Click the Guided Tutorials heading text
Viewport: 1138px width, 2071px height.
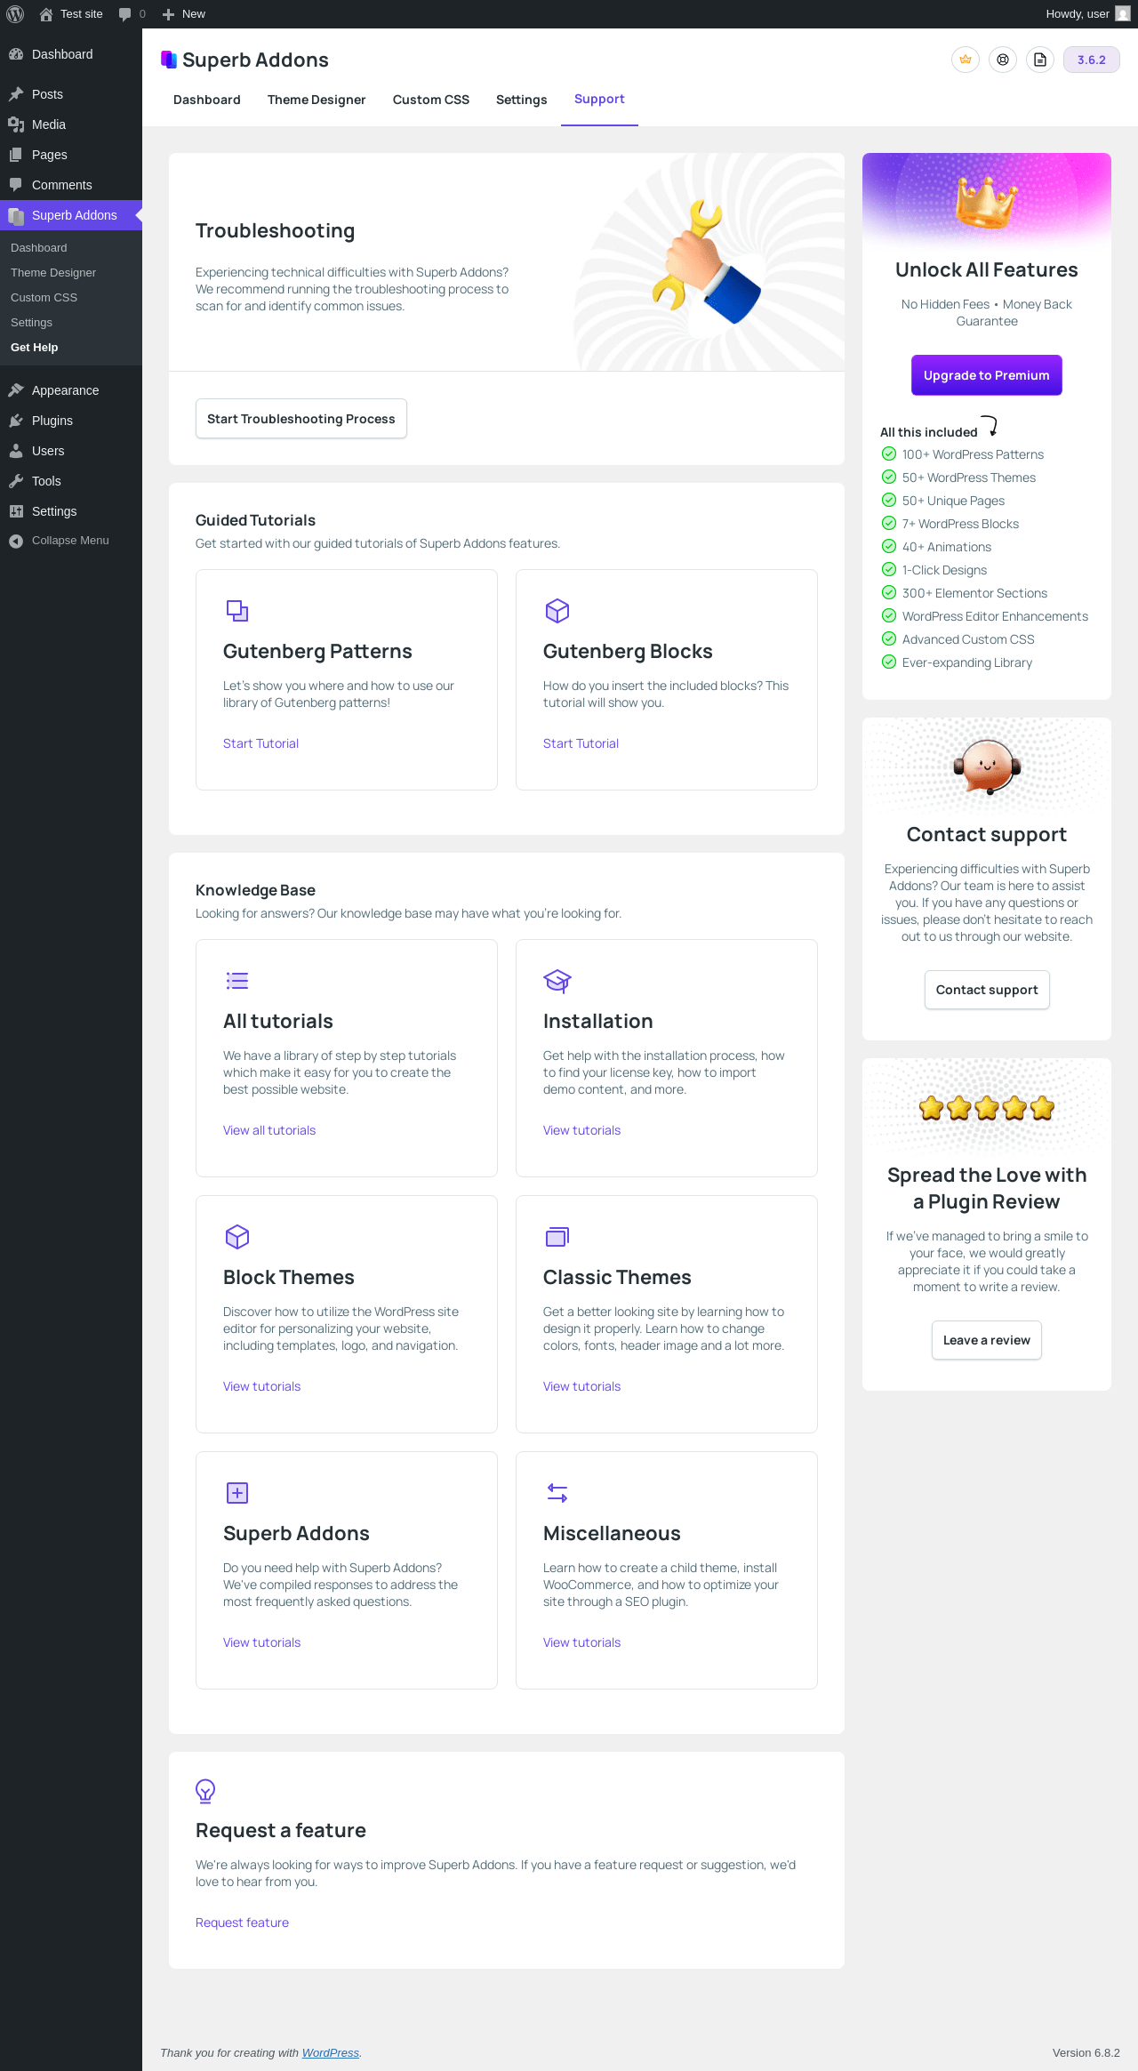[x=255, y=520]
